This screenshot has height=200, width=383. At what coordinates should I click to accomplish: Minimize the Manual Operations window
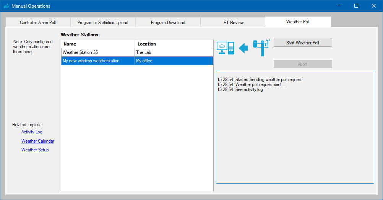(339, 6)
